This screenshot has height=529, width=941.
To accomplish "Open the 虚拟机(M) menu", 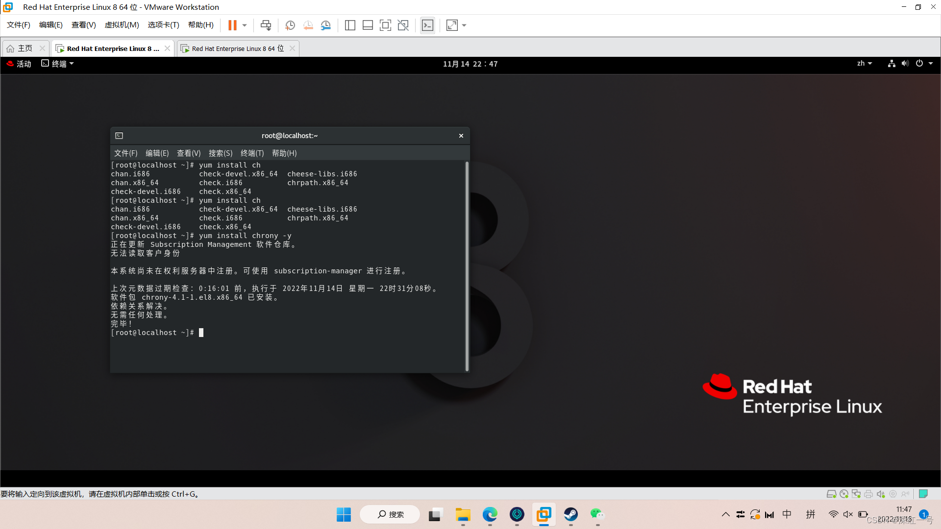I will point(122,25).
